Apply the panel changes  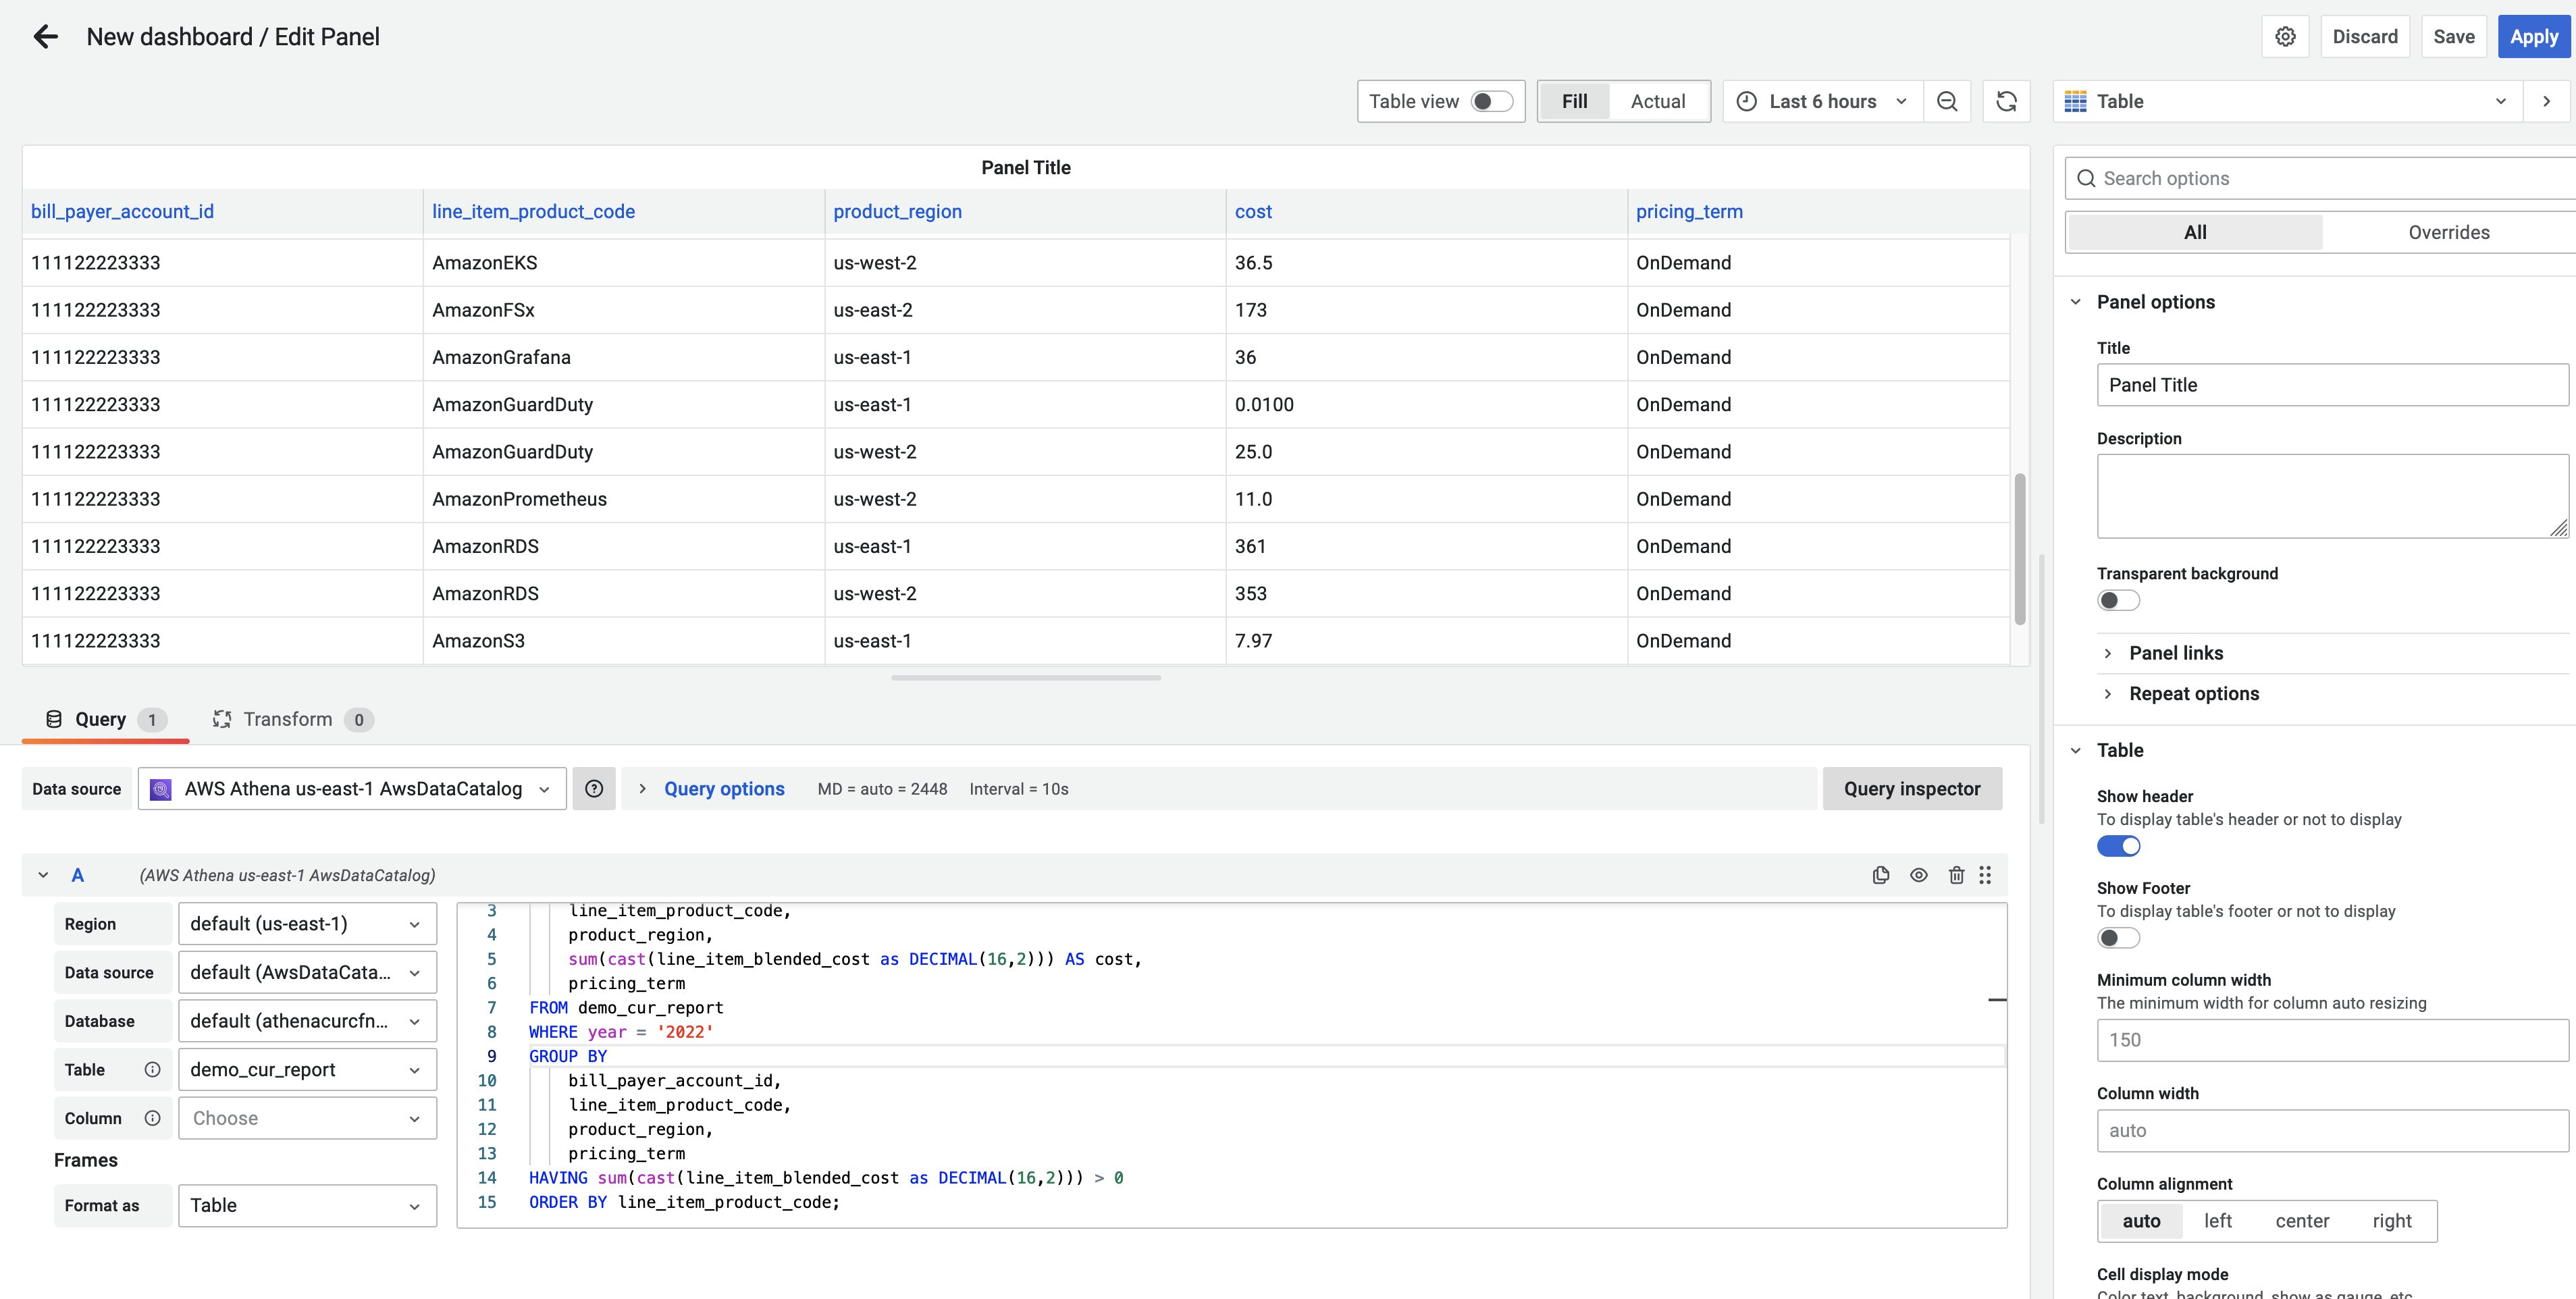[2534, 36]
